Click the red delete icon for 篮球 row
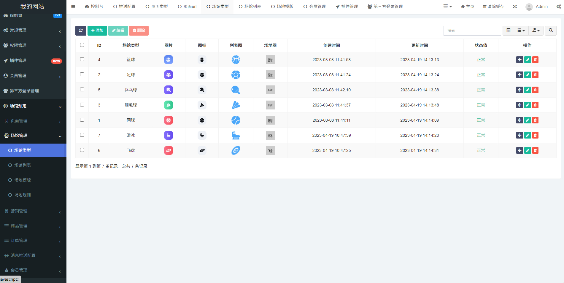564x283 pixels. [535, 60]
